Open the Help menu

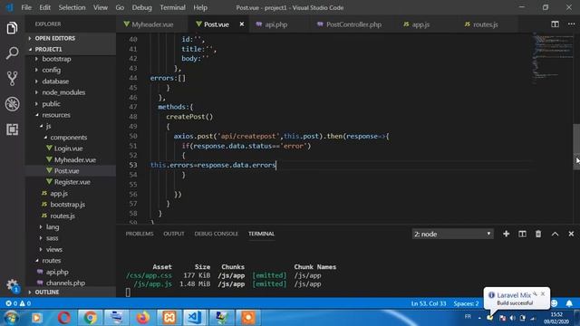coord(200,7)
